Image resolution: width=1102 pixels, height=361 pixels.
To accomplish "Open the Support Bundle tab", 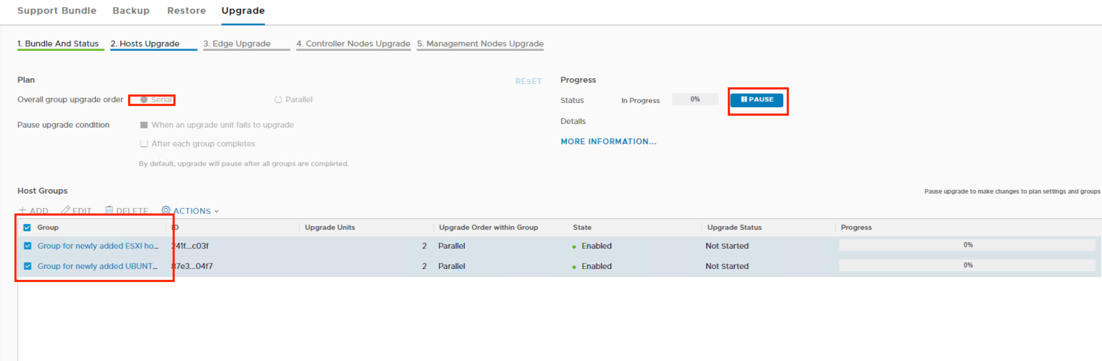I will 57,11.
